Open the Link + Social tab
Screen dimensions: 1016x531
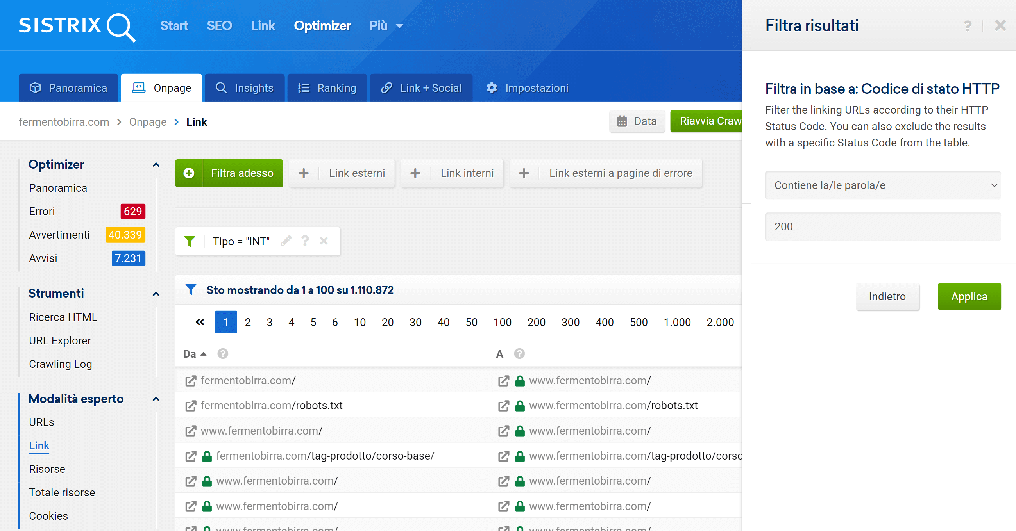click(421, 88)
